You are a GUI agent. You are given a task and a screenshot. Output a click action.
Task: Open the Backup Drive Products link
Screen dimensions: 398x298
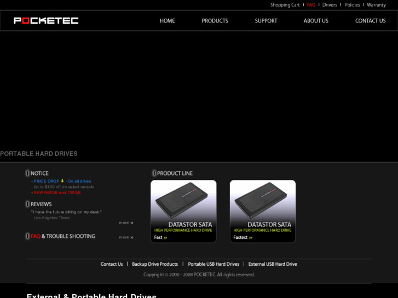click(x=155, y=264)
